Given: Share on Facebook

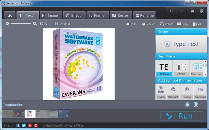Looking at the screenshot, I should click(18, 125).
